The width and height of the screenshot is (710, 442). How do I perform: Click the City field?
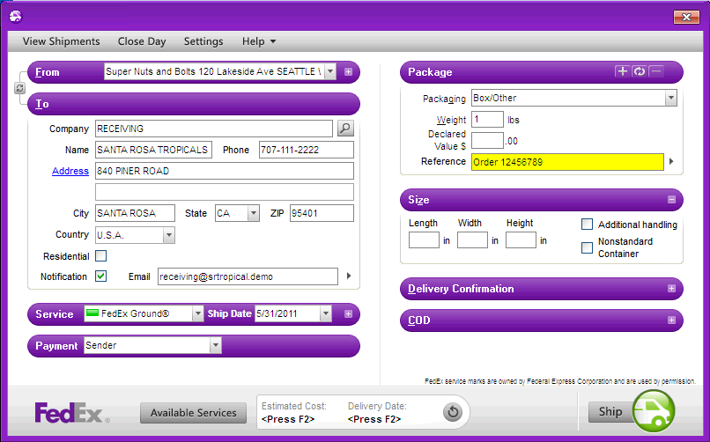tap(135, 213)
